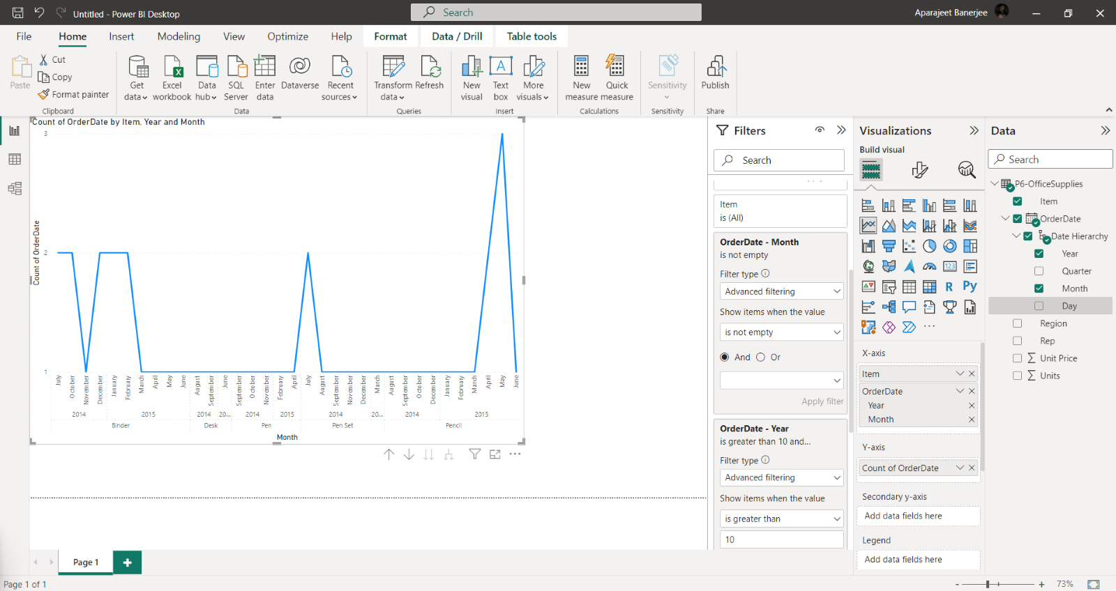This screenshot has height=591, width=1116.
Task: Adjust the zoom slider handle
Action: 988,584
